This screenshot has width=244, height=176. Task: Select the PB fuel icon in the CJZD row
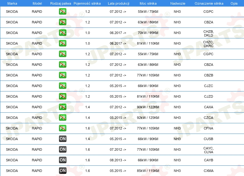(x=62, y=96)
